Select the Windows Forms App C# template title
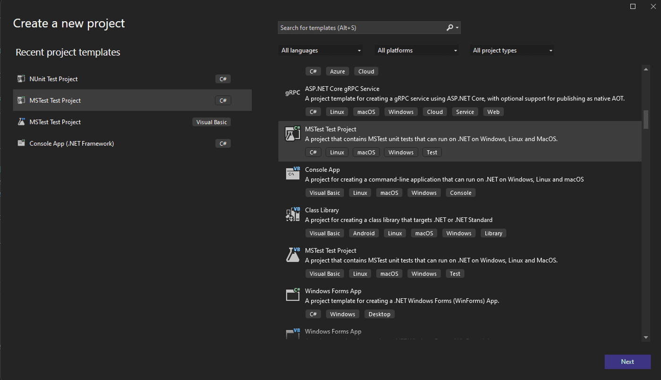The height and width of the screenshot is (380, 661). click(333, 291)
